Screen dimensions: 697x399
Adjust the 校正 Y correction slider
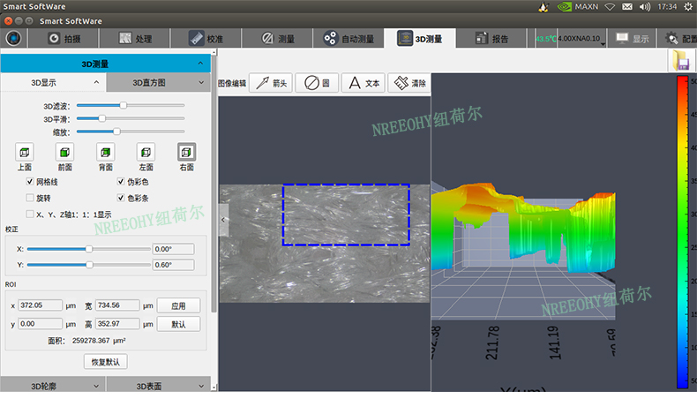(89, 265)
